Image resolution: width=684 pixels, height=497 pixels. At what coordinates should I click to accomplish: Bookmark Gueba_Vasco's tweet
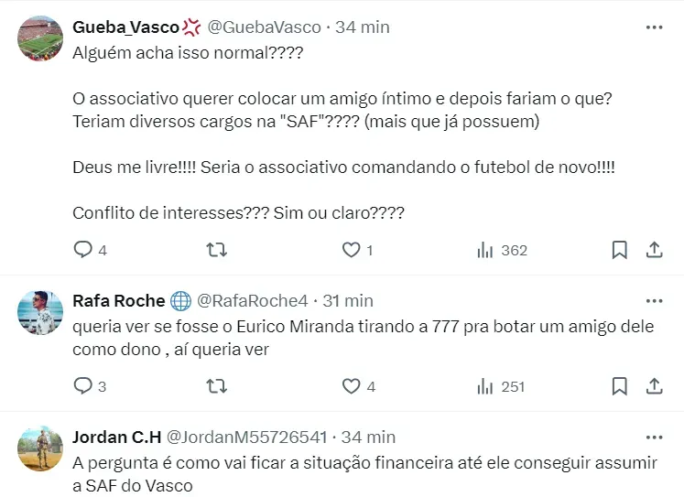pyautogui.click(x=619, y=250)
